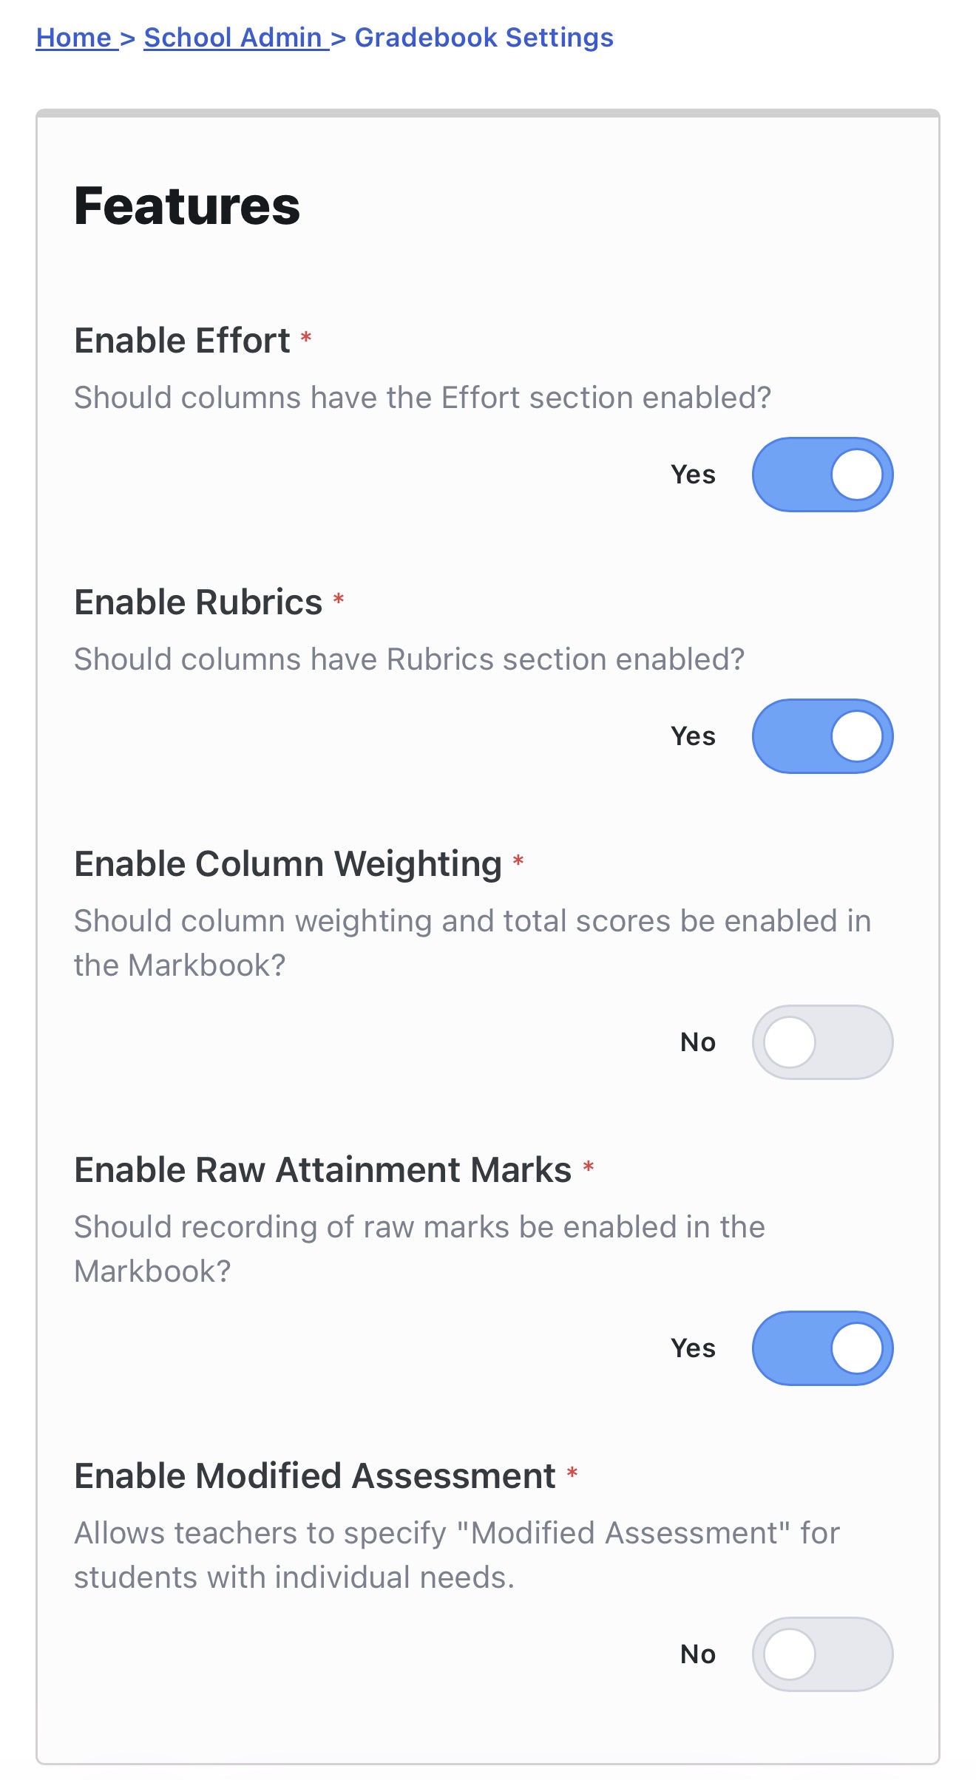Click the Features section heading
This screenshot has height=1780, width=976.
tap(187, 205)
